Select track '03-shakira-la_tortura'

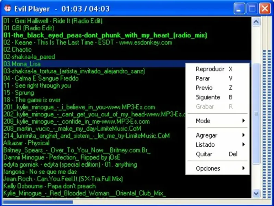point(74,71)
